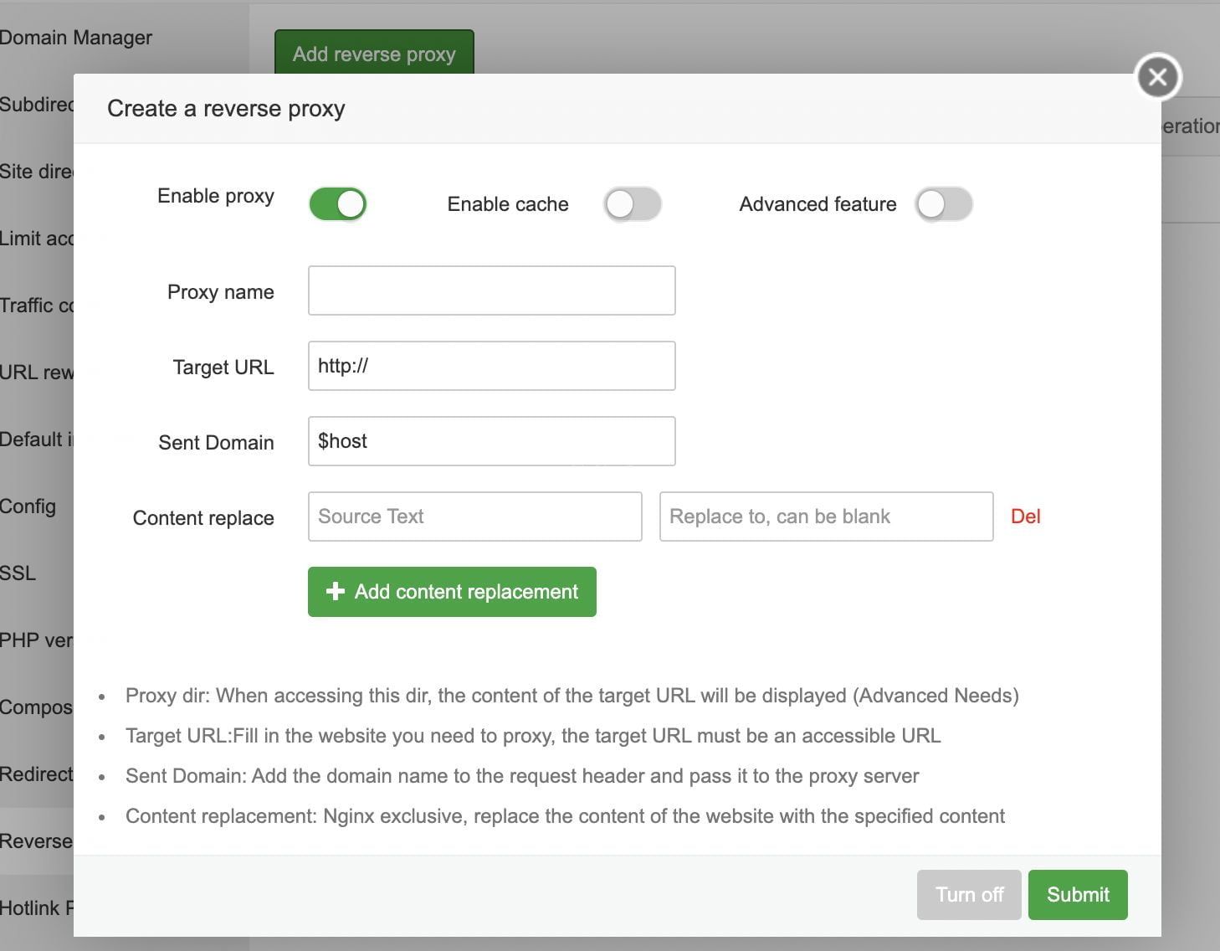The height and width of the screenshot is (951, 1220).
Task: Open Hotlink menu item in sidebar
Action: (36, 908)
